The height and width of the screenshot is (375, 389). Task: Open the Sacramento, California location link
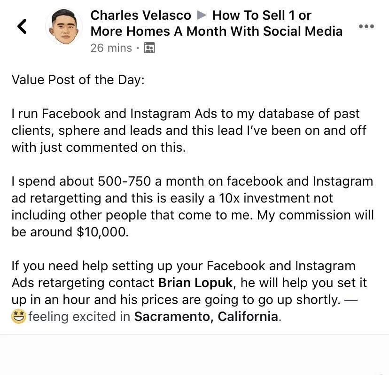pos(206,317)
